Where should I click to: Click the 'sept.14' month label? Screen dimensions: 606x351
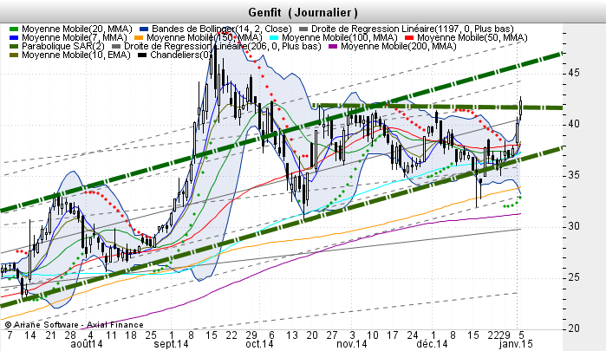171,344
